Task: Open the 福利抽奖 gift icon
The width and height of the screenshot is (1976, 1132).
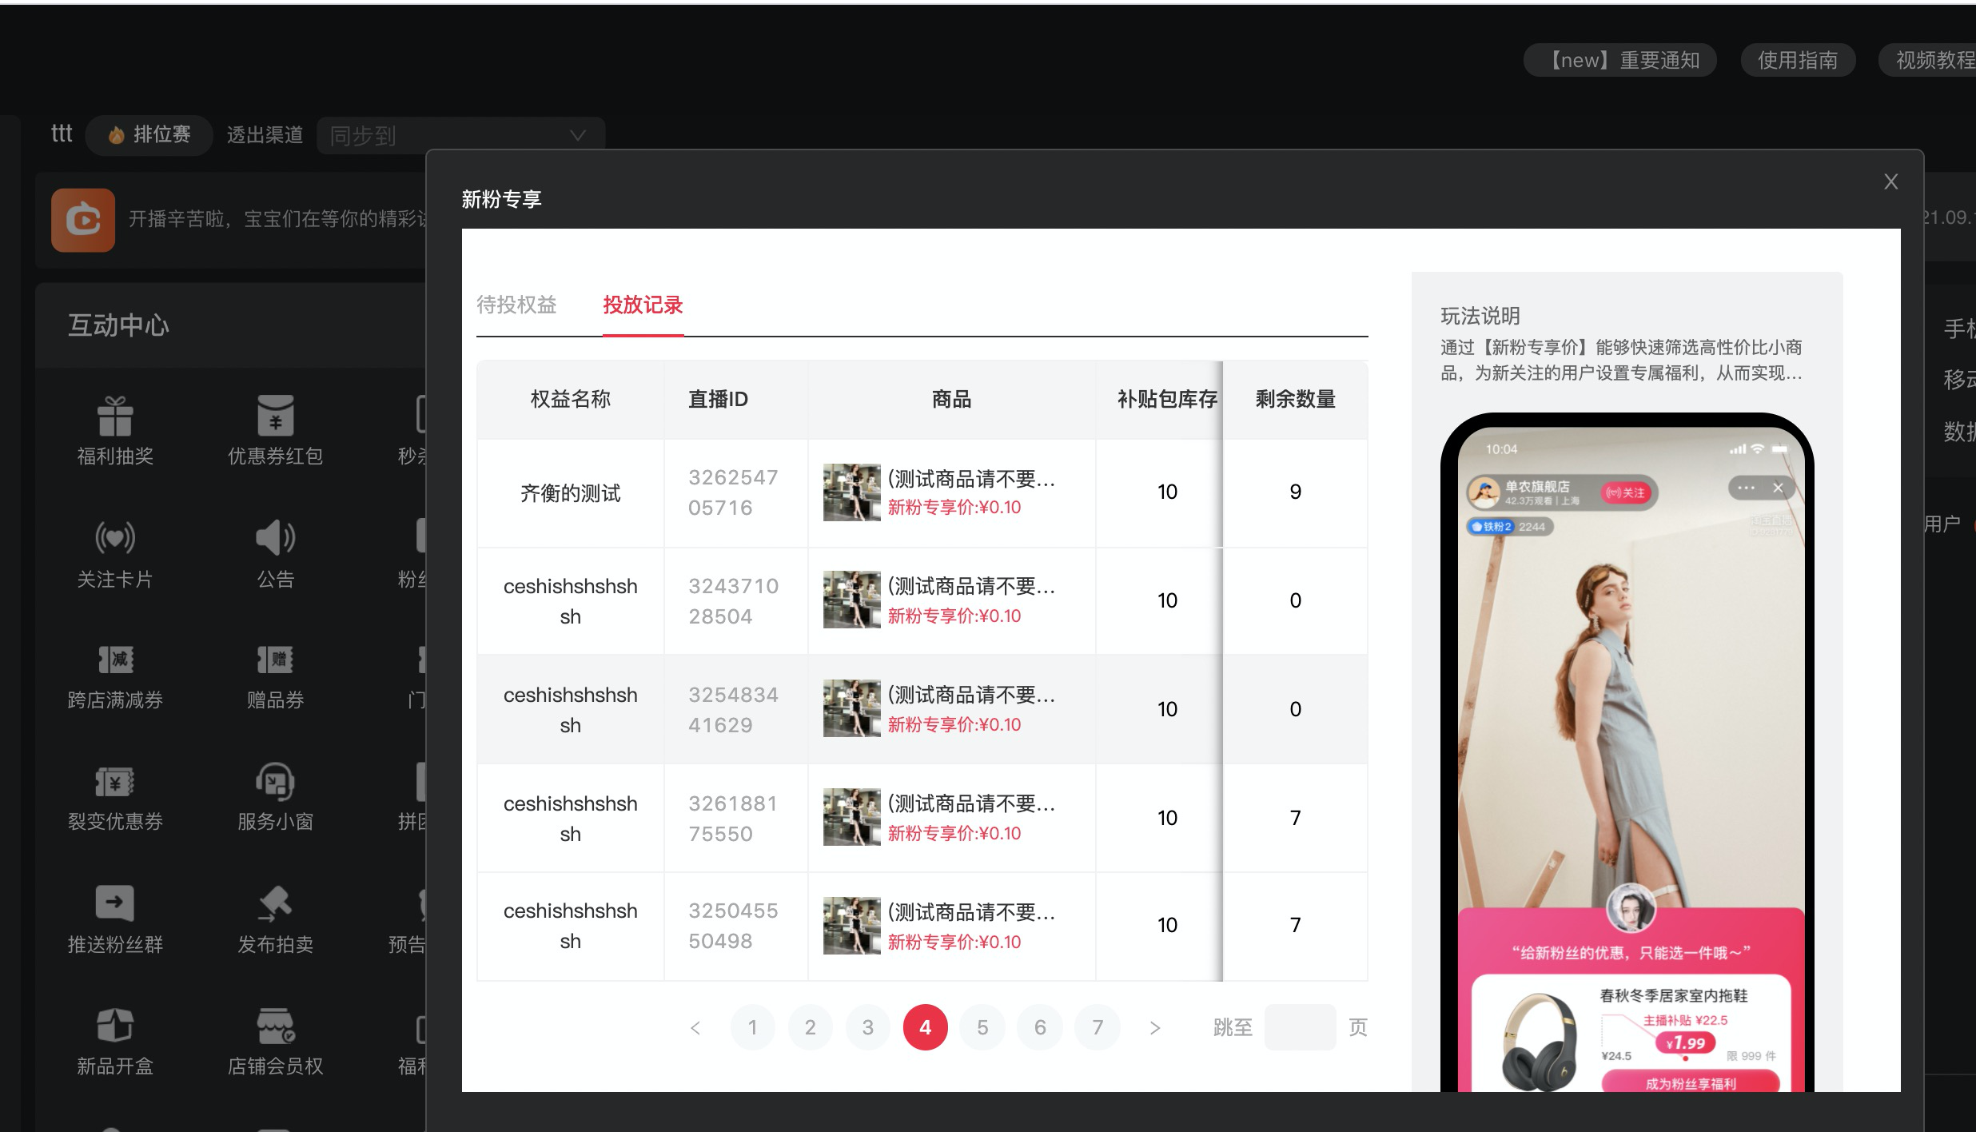Action: tap(115, 416)
